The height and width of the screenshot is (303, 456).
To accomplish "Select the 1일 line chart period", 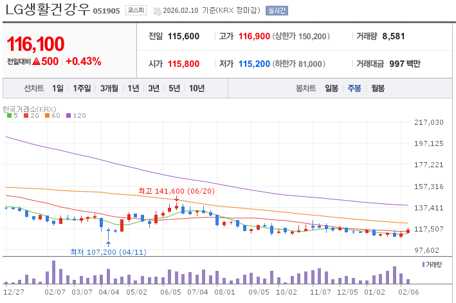I will point(58,88).
